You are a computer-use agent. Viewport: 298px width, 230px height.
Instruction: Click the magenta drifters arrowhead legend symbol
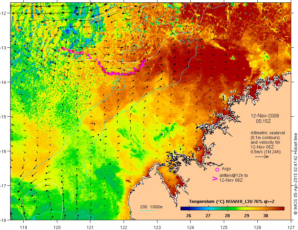pos(215,179)
